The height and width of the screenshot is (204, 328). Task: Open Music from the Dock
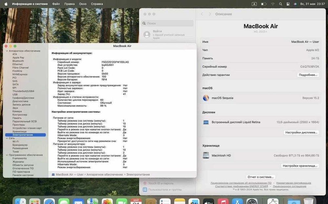(x=223, y=201)
